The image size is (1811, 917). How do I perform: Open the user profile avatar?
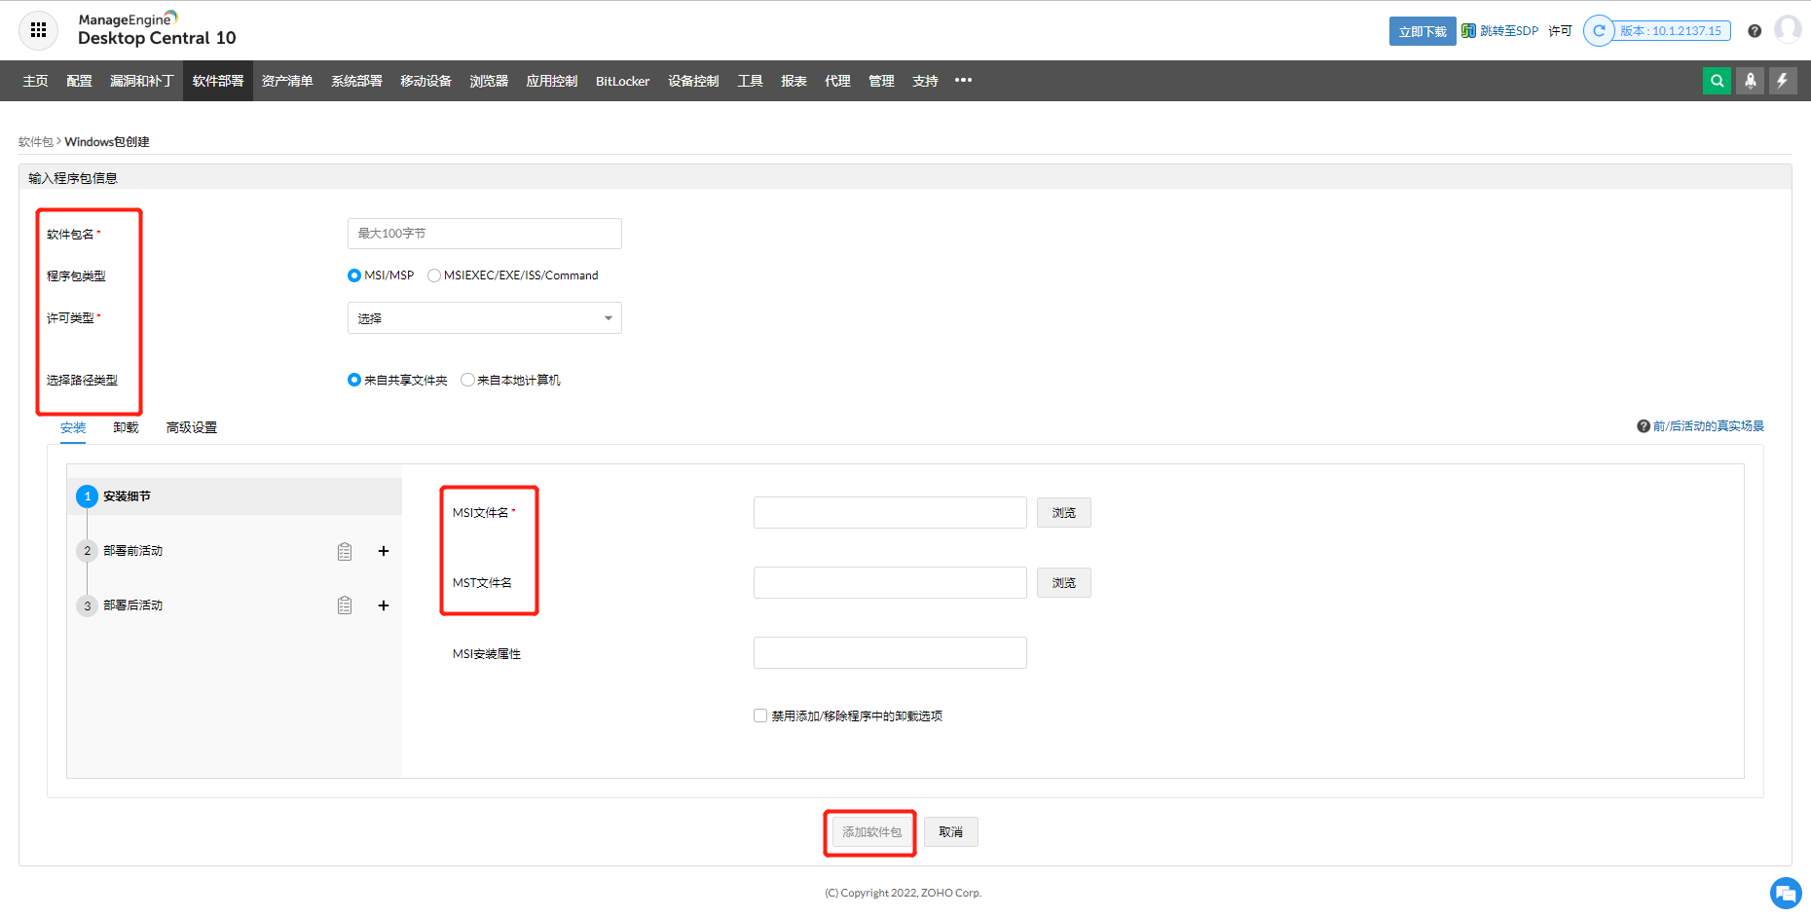point(1788,30)
